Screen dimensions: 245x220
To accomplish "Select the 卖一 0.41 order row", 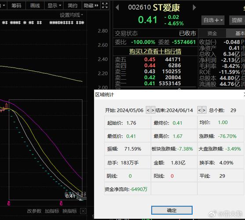I will point(148,83).
